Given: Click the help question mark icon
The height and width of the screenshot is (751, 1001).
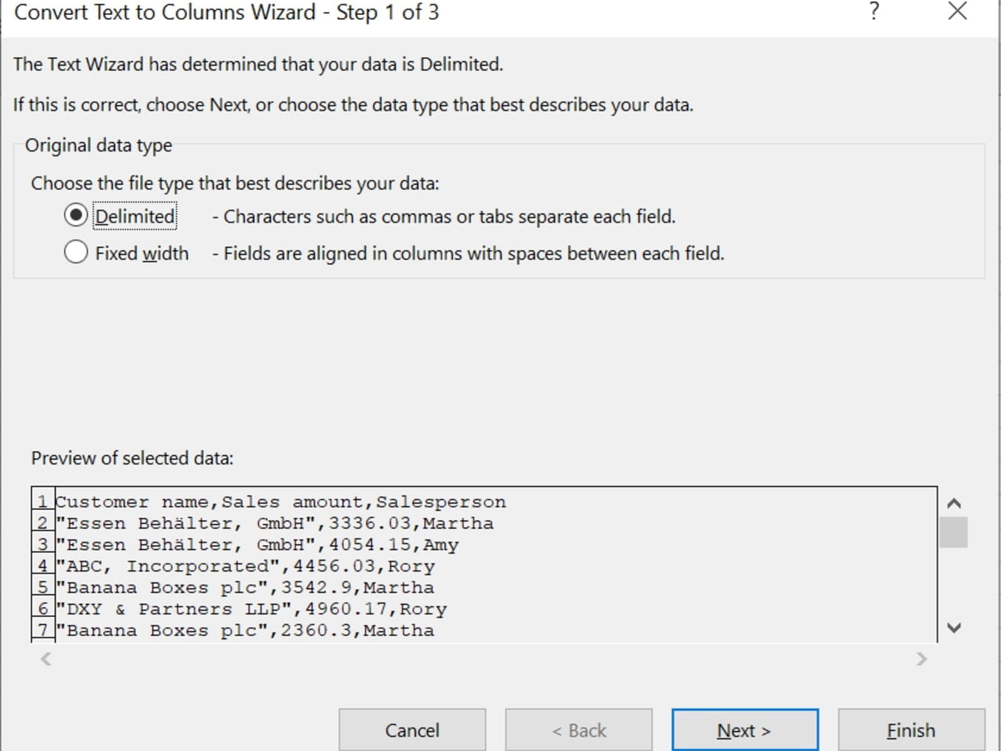Looking at the screenshot, I should [x=874, y=11].
